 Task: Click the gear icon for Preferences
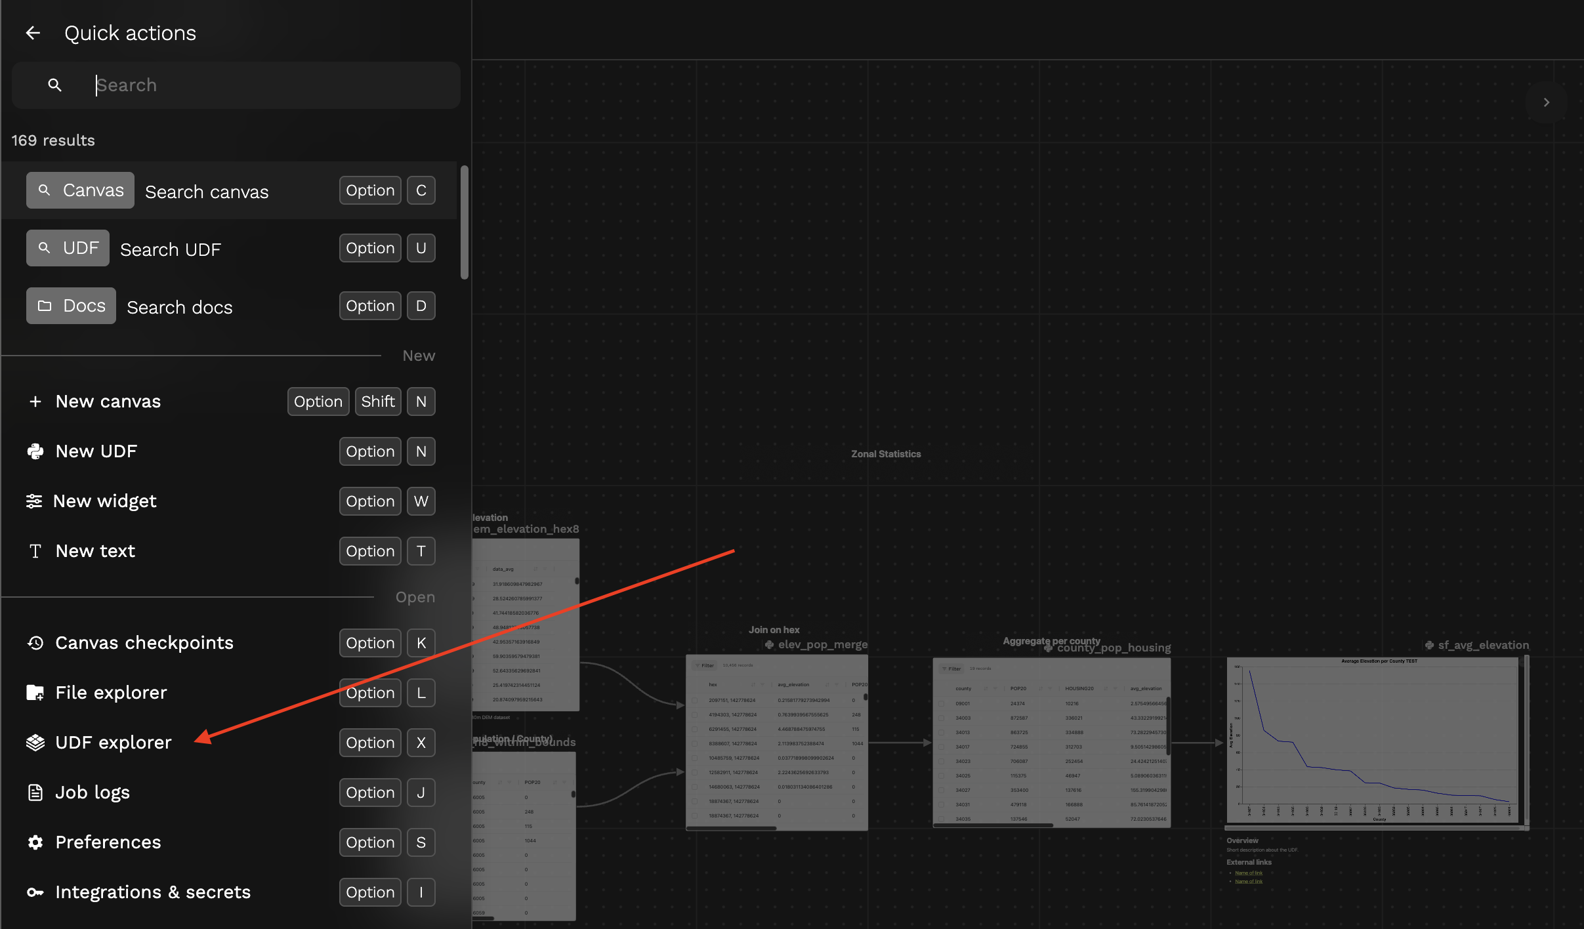pyautogui.click(x=35, y=842)
